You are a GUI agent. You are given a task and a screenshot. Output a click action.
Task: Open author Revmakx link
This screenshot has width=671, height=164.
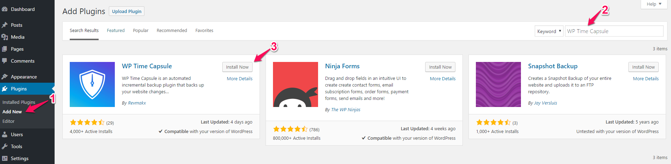coord(137,103)
